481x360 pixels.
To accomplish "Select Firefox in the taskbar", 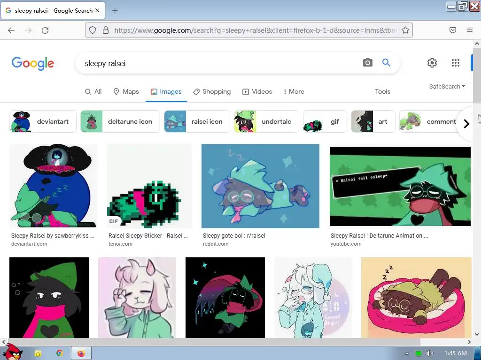I will [81, 353].
